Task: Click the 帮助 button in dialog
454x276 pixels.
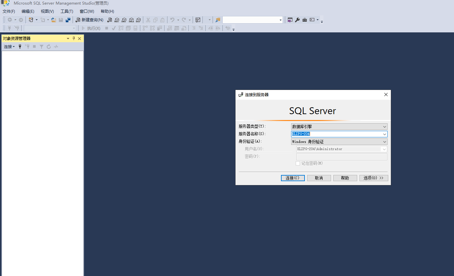Action: tap(345, 178)
